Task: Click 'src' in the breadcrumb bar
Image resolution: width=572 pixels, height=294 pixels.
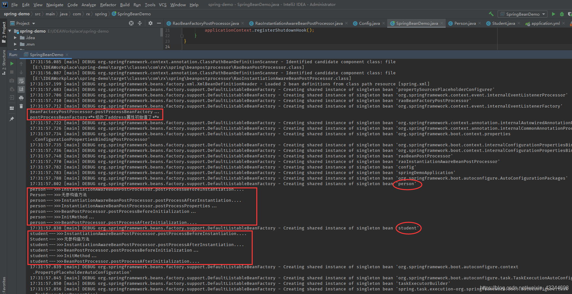Action: pos(38,14)
